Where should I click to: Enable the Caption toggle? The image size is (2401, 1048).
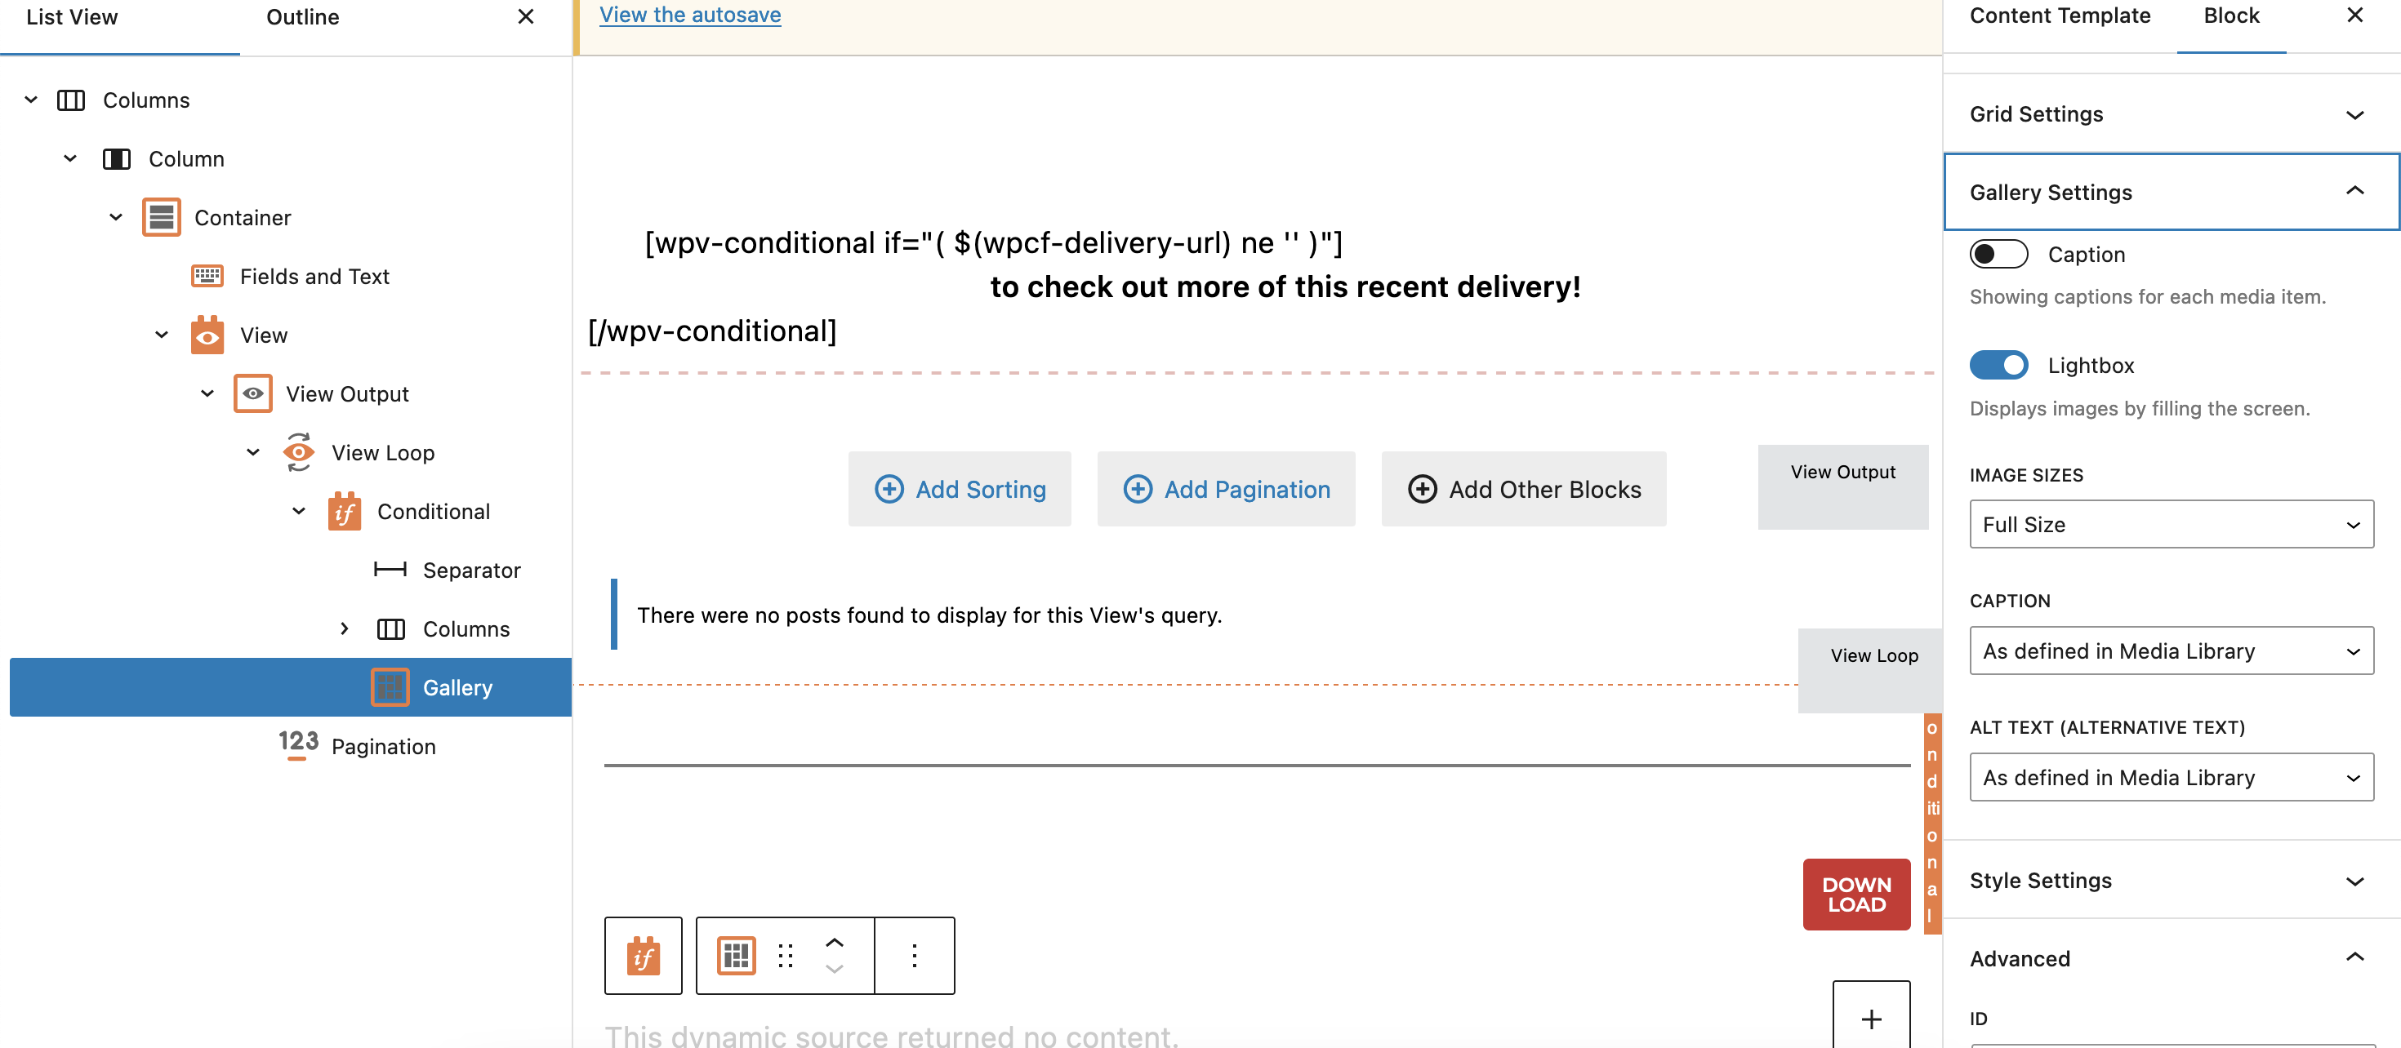click(1998, 255)
